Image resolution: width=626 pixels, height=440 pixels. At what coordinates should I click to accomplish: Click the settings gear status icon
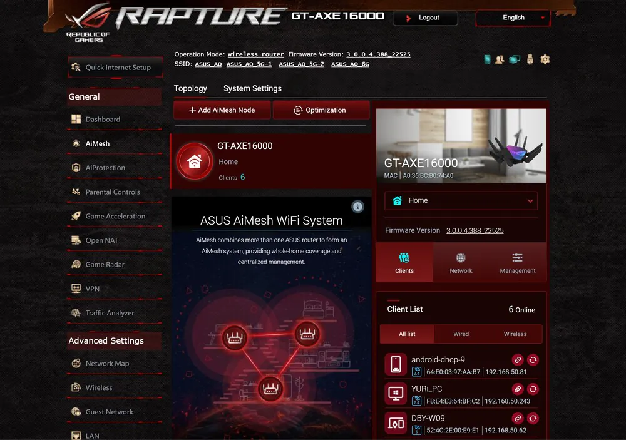(545, 59)
